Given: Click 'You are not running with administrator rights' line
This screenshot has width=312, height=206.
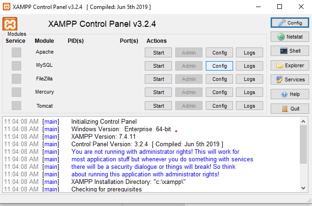Looking at the screenshot, I should 155,151.
